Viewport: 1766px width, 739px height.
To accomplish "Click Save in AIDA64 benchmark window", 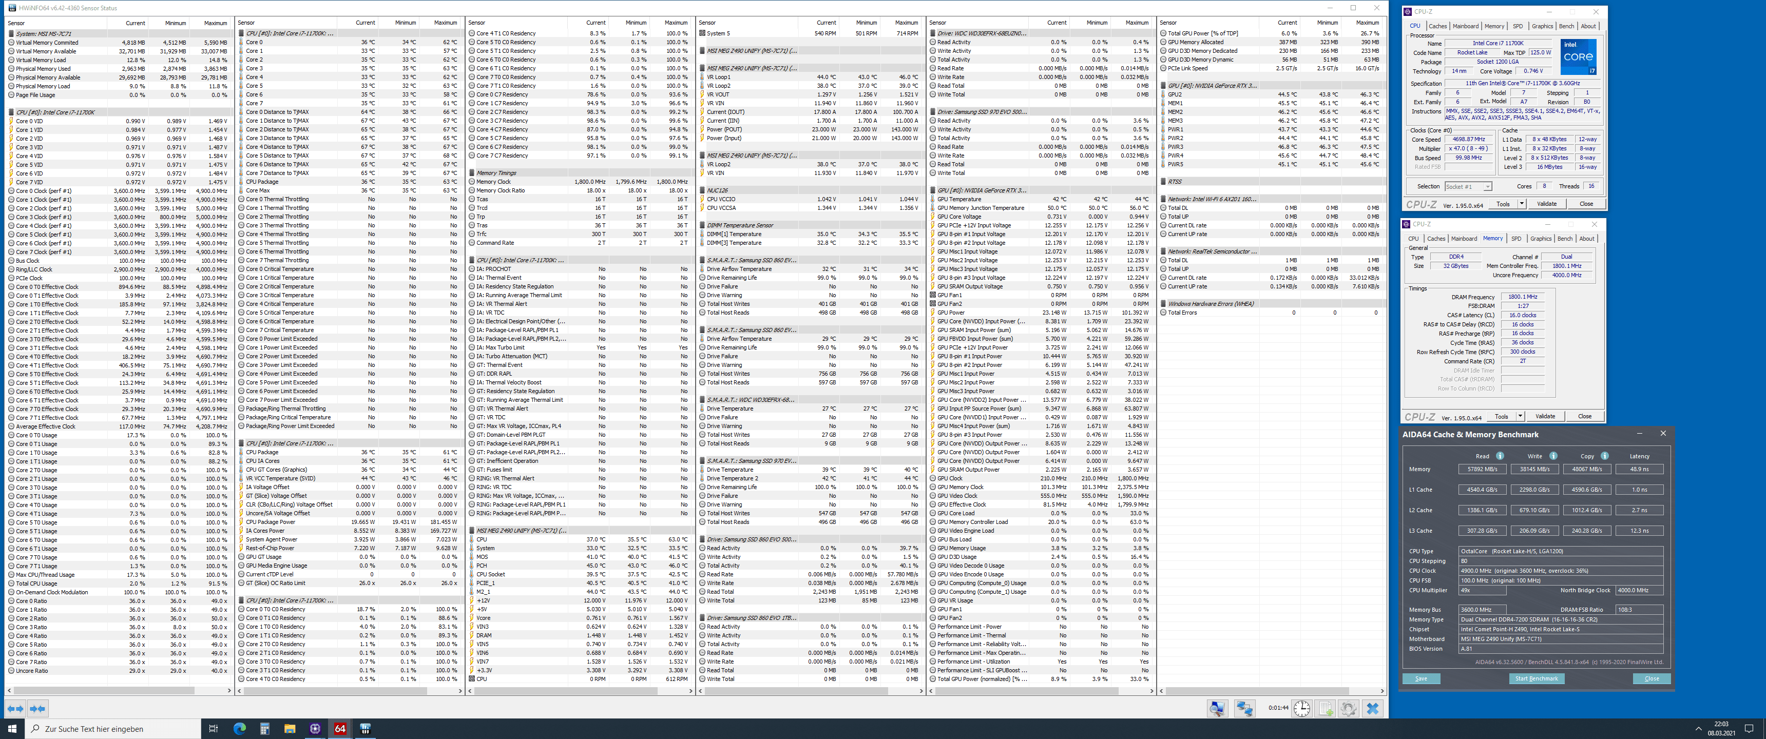I will click(x=1421, y=678).
